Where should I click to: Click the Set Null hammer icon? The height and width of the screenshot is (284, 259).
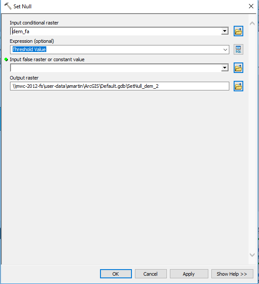click(x=7, y=6)
